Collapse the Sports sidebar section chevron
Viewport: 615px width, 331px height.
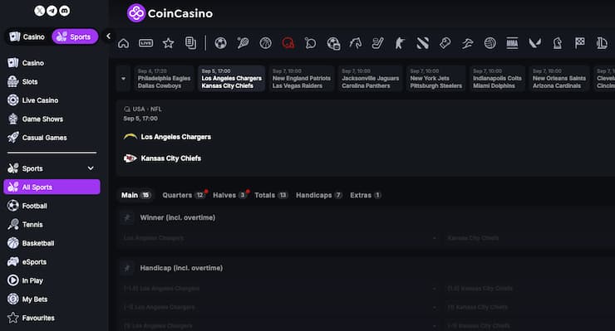[91, 168]
